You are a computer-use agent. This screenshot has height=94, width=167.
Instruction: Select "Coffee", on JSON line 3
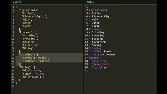(x=28, y=13)
